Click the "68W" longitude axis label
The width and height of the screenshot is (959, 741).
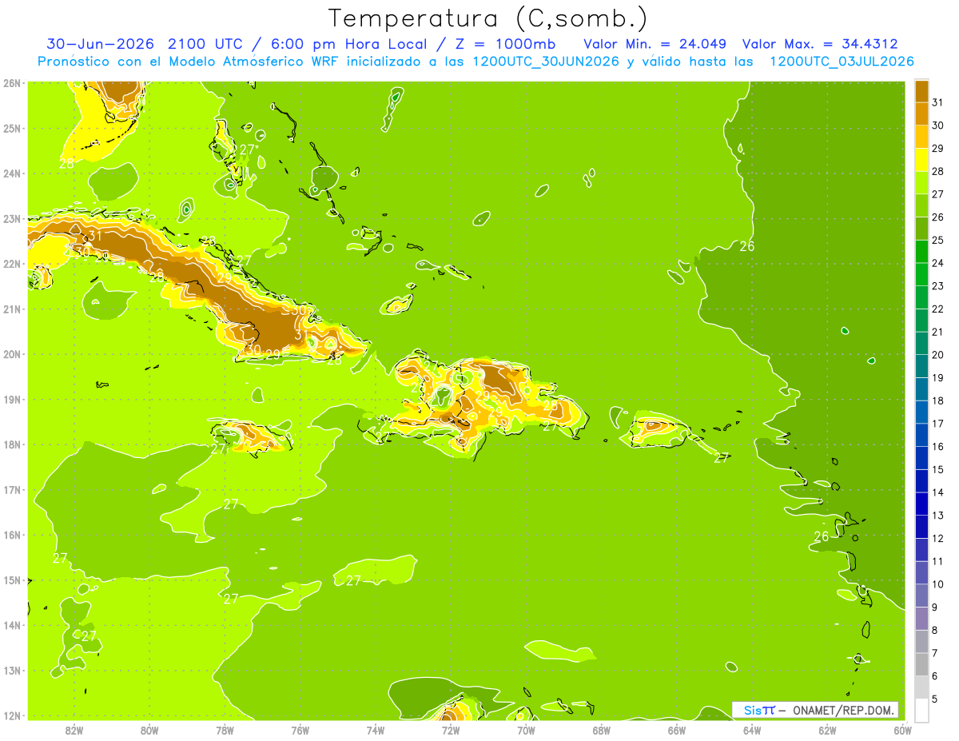click(601, 729)
